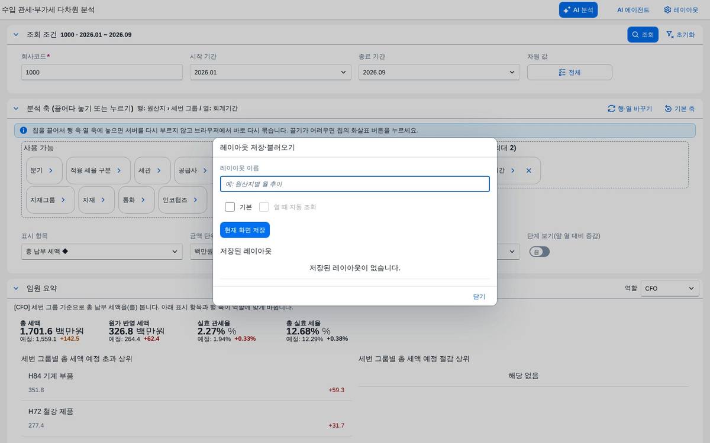Click the 원가 반영 세액 326.8 figure

click(x=137, y=331)
